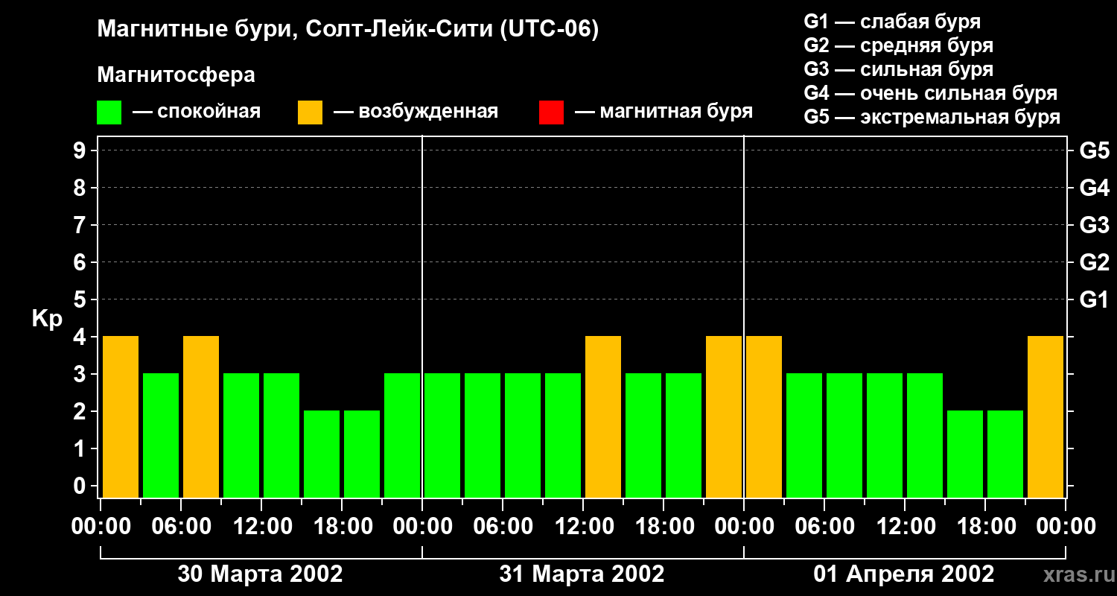Click the '31 Марта 2002' date label
The height and width of the screenshot is (596, 1117).
click(582, 574)
